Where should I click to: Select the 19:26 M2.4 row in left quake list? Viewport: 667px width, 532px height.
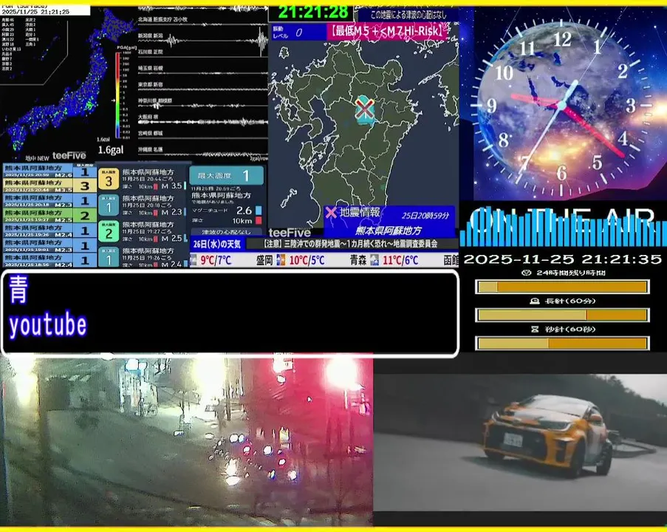[x=49, y=231]
